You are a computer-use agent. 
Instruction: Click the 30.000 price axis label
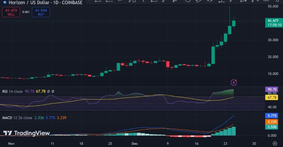click(x=273, y=40)
